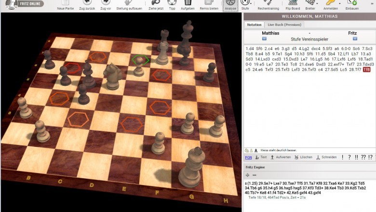Open the Bretter board styles
Screen dimensions: 376x212
tap(310, 5)
